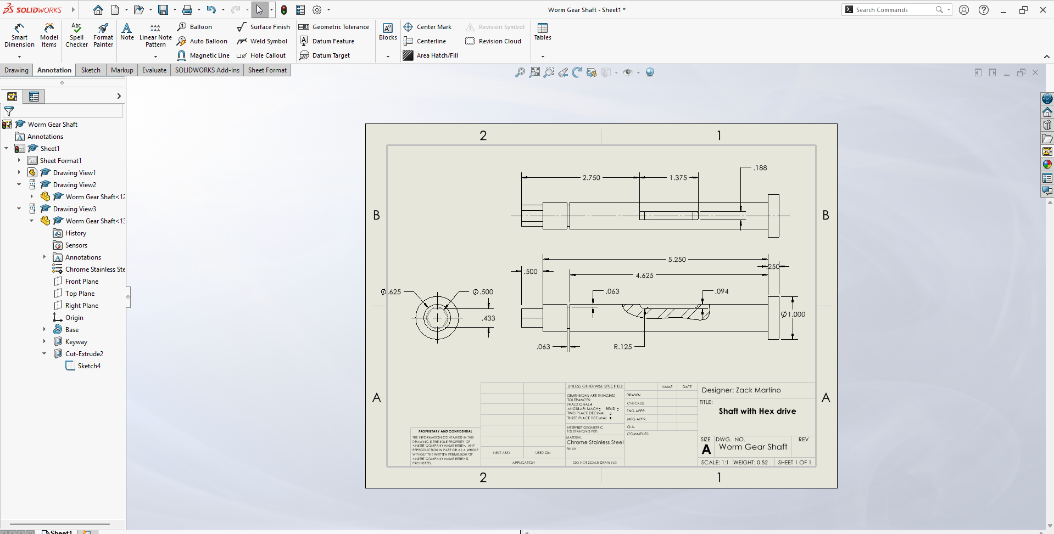Switch to the Drawing tab
The height and width of the screenshot is (534, 1054).
coord(16,70)
